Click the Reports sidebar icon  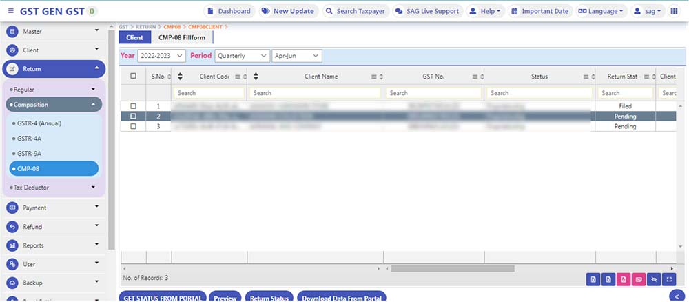click(x=12, y=245)
